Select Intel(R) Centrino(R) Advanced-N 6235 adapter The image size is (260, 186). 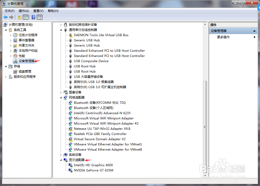coord(102,113)
